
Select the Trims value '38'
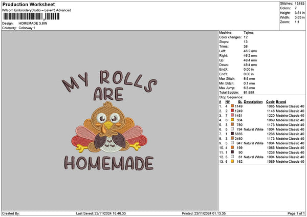click(246, 47)
